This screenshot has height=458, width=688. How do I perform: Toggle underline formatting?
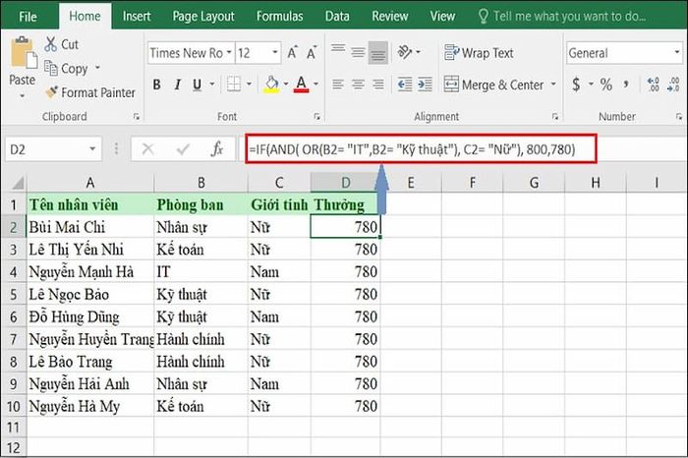pyautogui.click(x=197, y=85)
